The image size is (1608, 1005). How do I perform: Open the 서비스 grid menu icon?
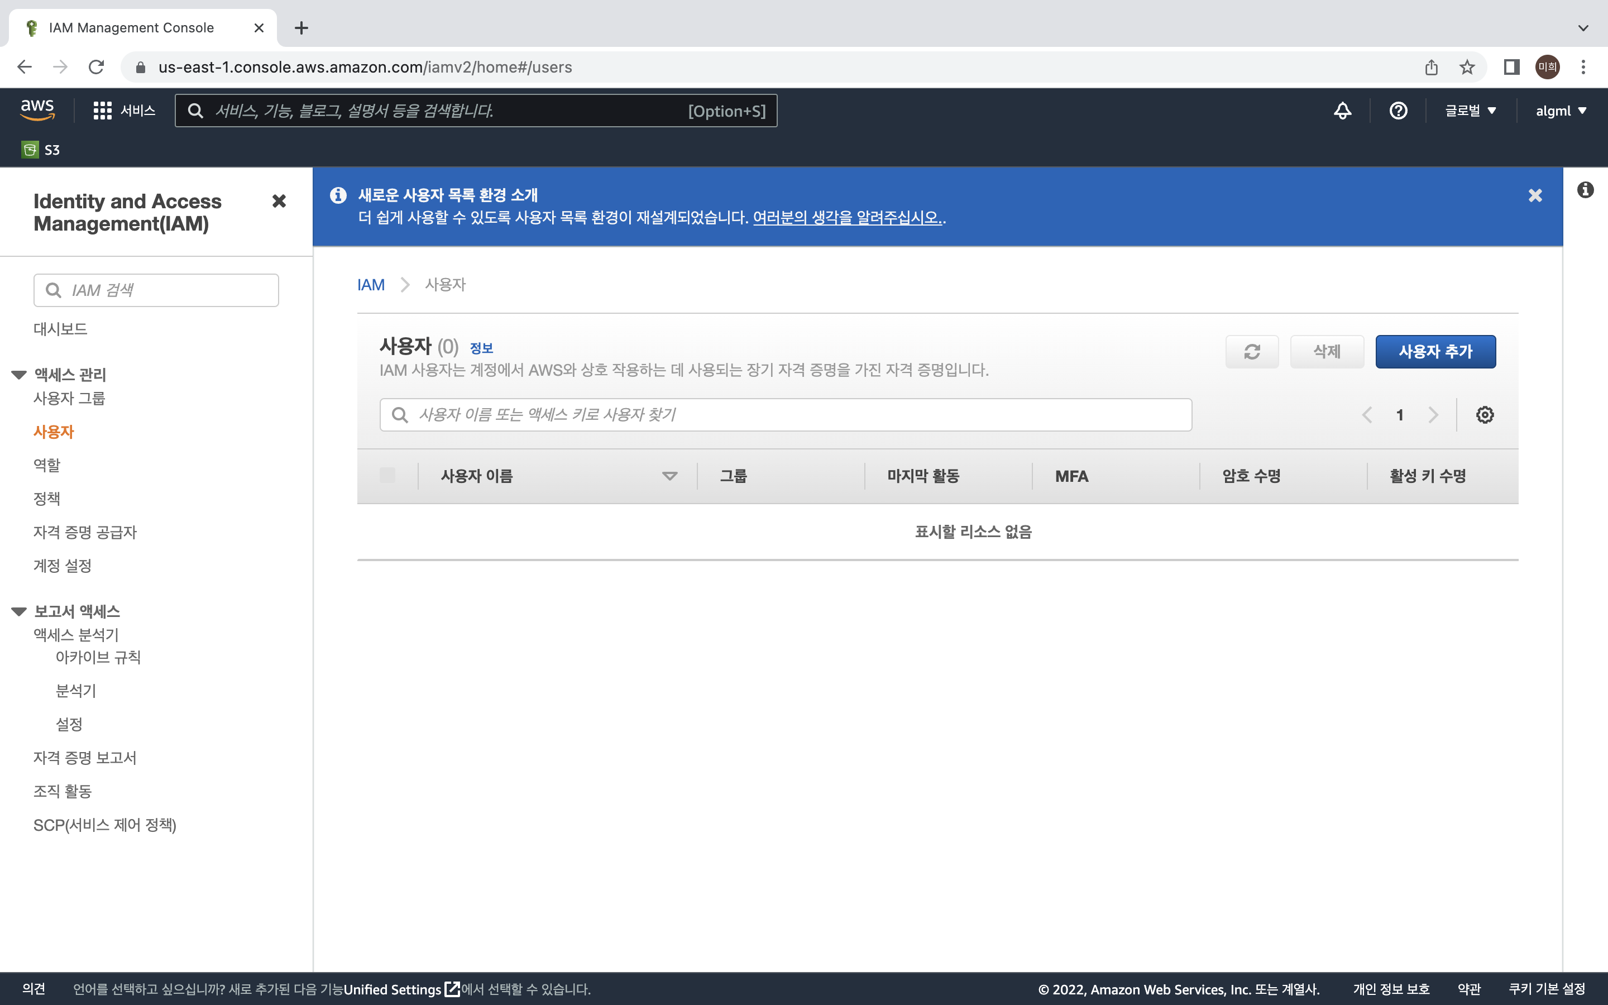(102, 111)
